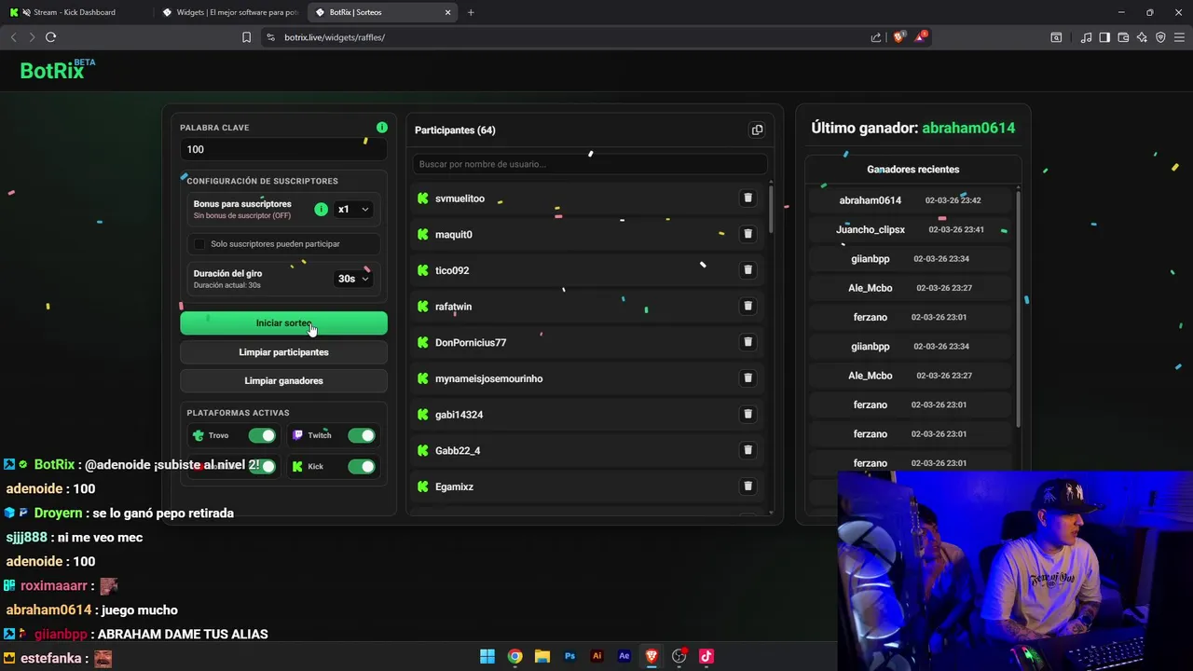Click the recent winners scrollbar
1193x671 pixels.
(x=1018, y=308)
